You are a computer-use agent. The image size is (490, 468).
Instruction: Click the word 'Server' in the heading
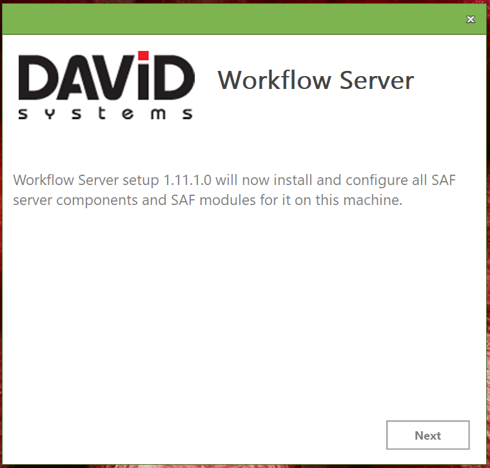[377, 80]
